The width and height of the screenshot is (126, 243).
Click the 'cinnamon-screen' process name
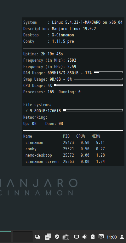tap(42, 162)
